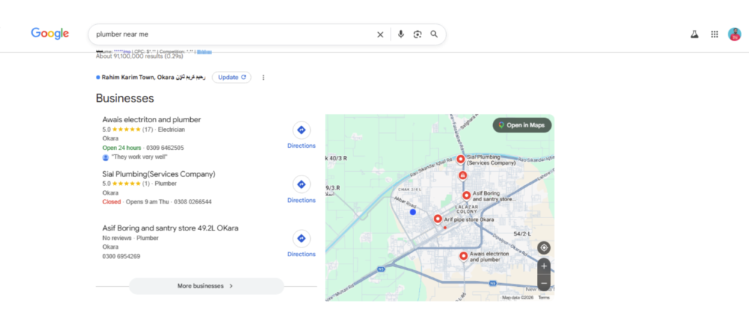Zoom in on the map
Image resolution: width=749 pixels, height=311 pixels.
pyautogui.click(x=543, y=266)
